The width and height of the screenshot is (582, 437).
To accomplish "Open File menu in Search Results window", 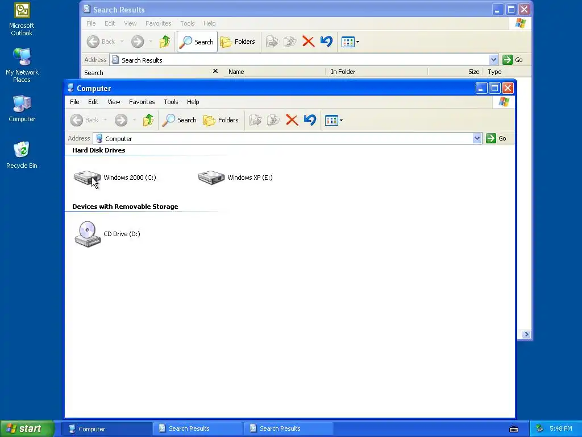I will pyautogui.click(x=91, y=23).
